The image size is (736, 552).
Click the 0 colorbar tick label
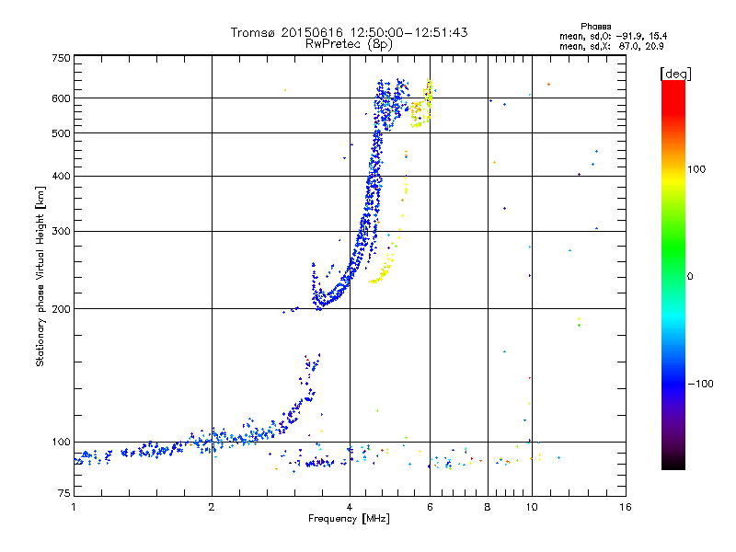pyautogui.click(x=690, y=277)
